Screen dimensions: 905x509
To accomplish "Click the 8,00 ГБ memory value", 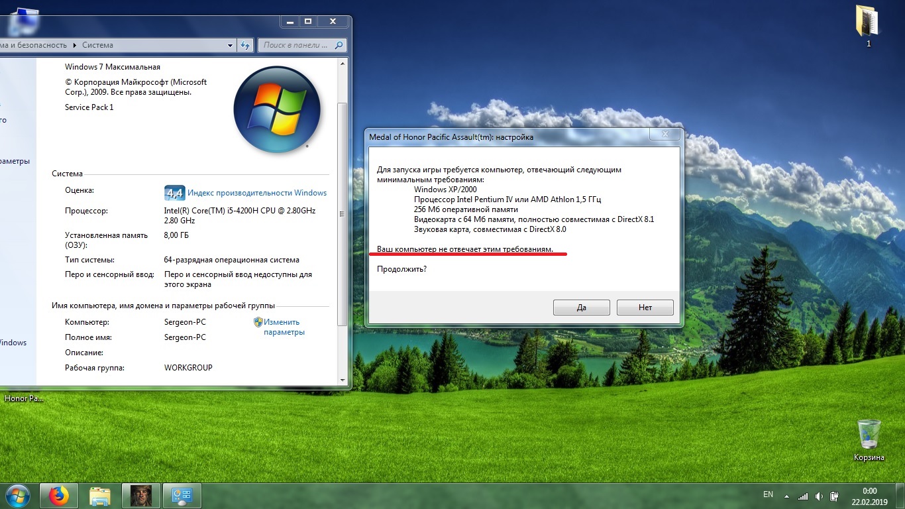I will point(176,235).
